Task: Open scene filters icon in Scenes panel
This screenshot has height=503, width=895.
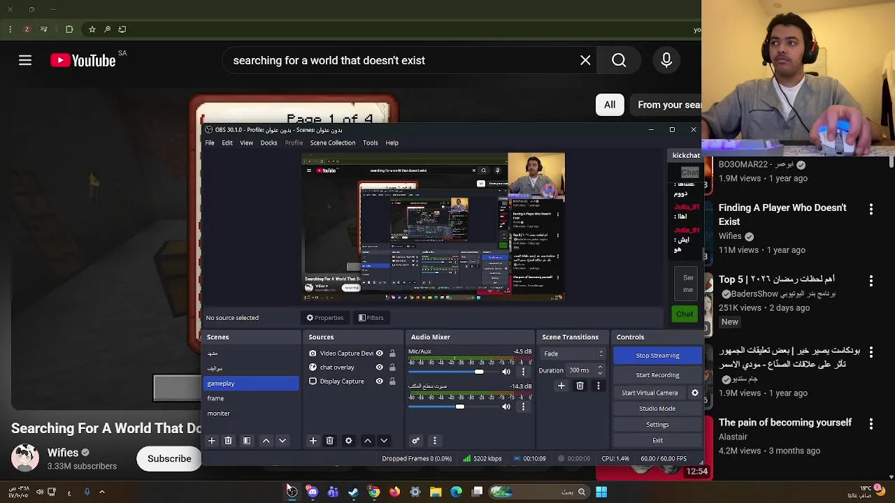Action: tap(247, 441)
